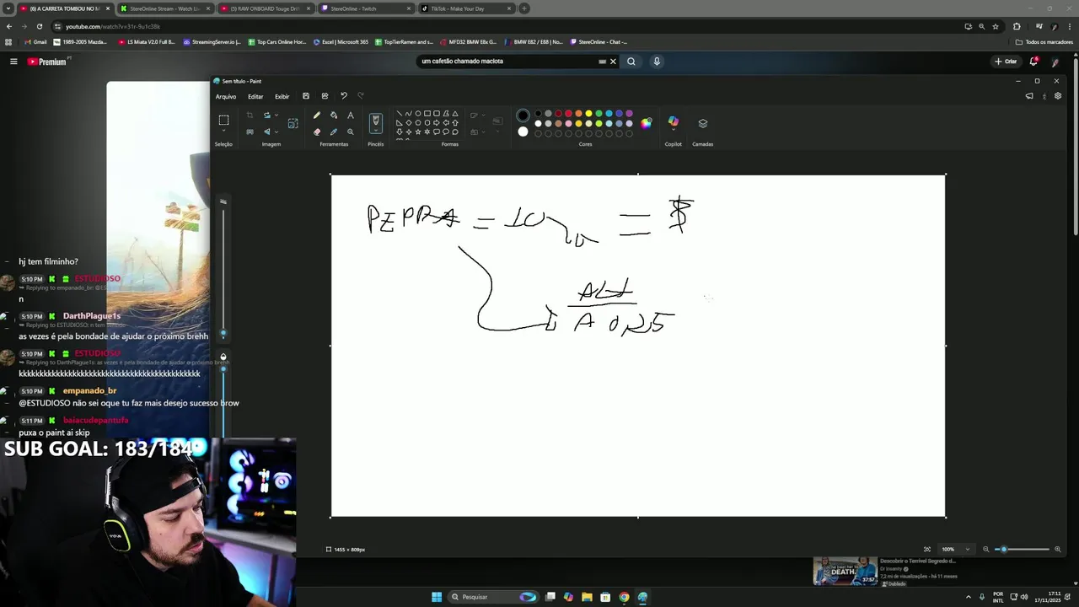Click the recommended video thumbnail DEATH
Image resolution: width=1079 pixels, height=607 pixels.
coord(845,571)
